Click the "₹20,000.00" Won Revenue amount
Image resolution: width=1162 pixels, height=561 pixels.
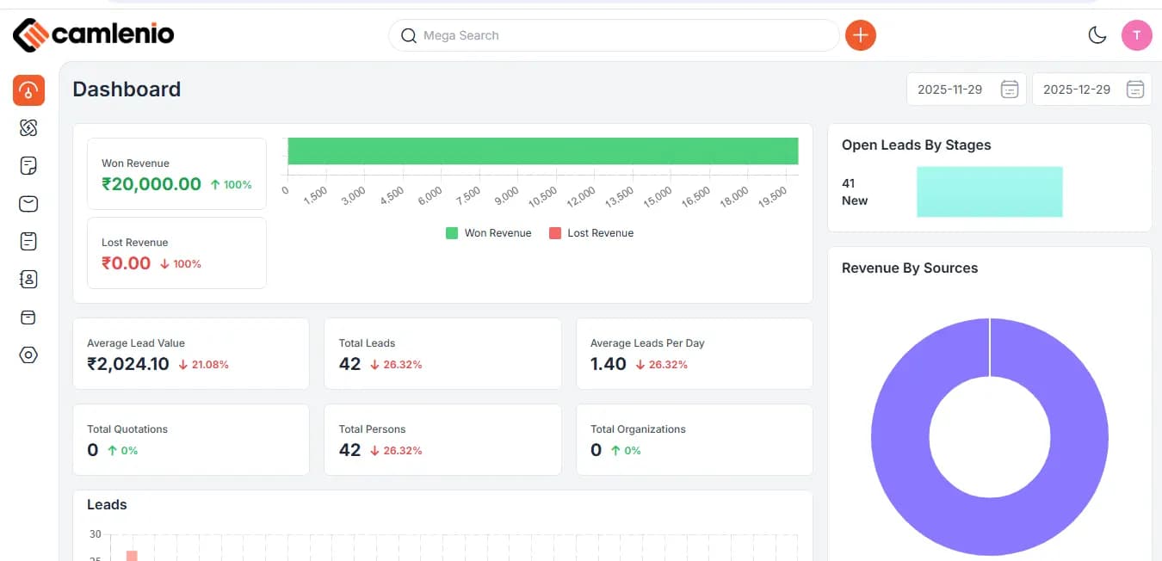click(151, 184)
